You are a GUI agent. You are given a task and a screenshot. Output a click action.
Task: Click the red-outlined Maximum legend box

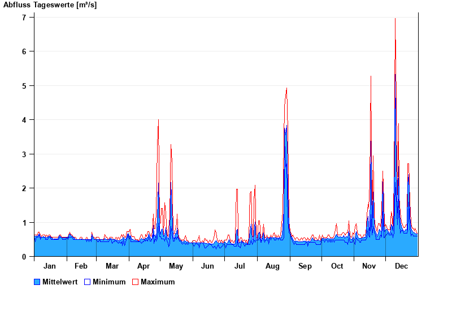point(136,282)
